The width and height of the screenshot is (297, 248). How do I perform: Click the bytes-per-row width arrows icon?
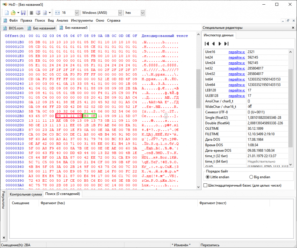click(x=57, y=13)
